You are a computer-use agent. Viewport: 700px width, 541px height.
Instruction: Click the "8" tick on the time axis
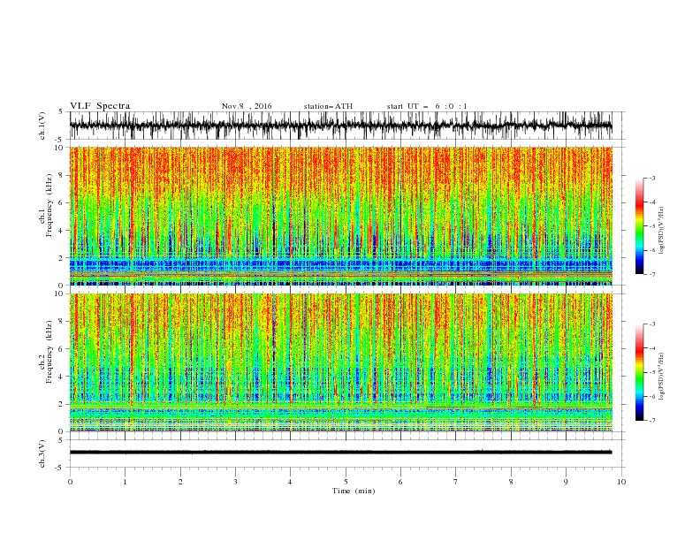[511, 482]
